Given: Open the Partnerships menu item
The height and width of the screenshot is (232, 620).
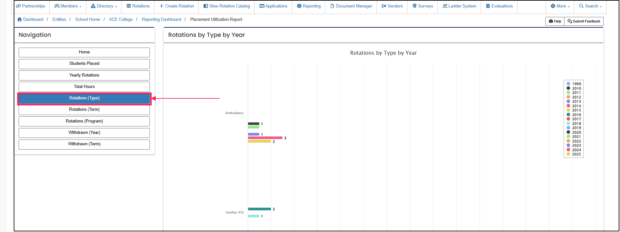Looking at the screenshot, I should coord(30,6).
